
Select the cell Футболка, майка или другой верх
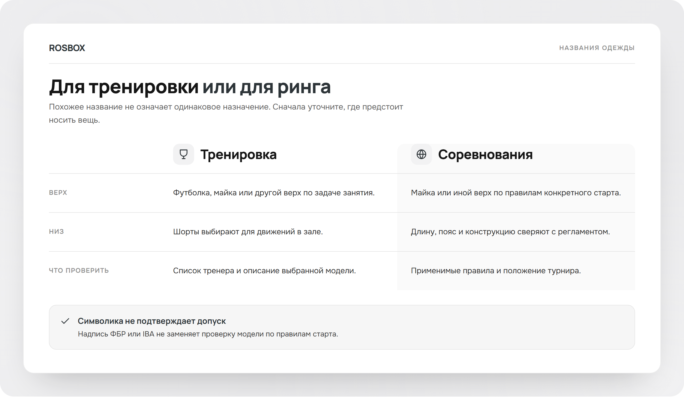(x=274, y=193)
